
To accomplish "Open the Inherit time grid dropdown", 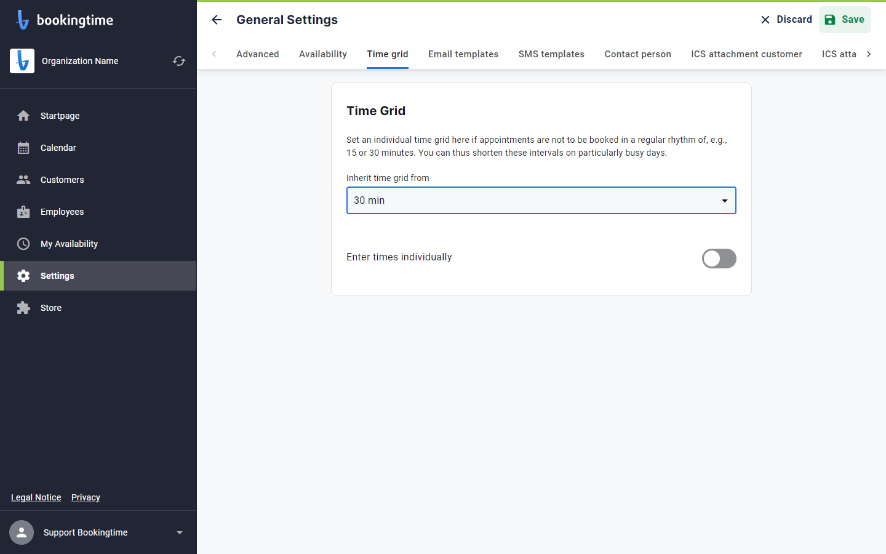I will coord(541,201).
